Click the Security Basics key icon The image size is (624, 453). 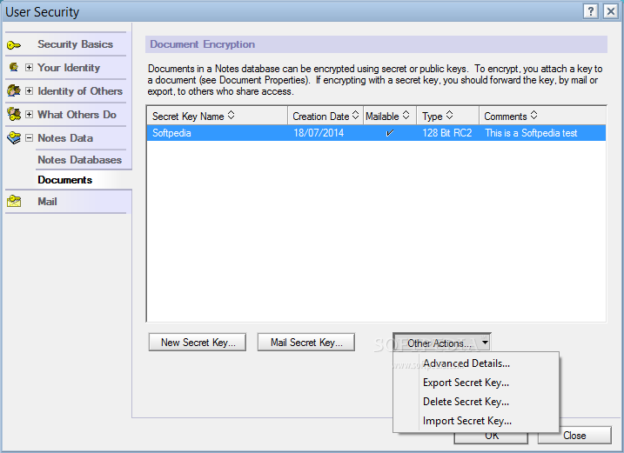point(14,45)
